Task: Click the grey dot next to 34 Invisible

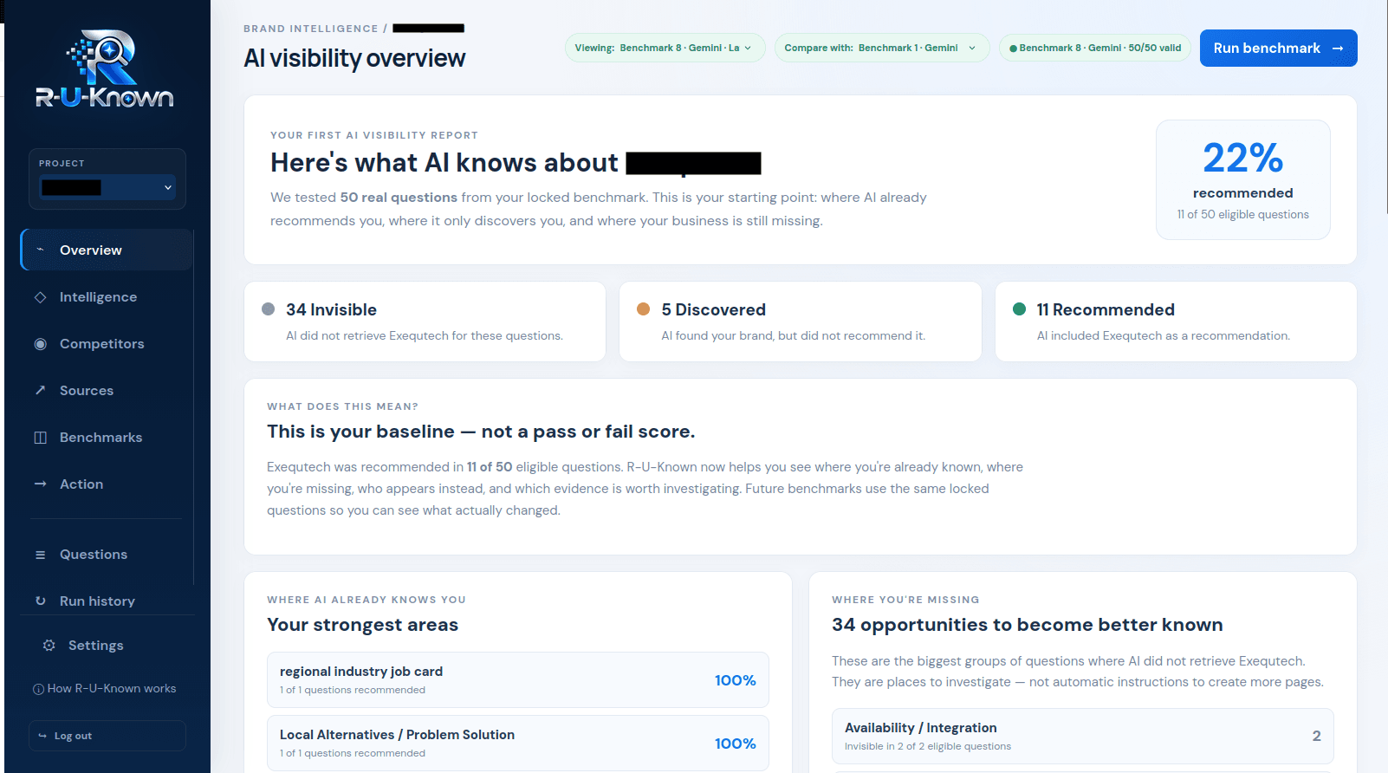Action: 269,309
